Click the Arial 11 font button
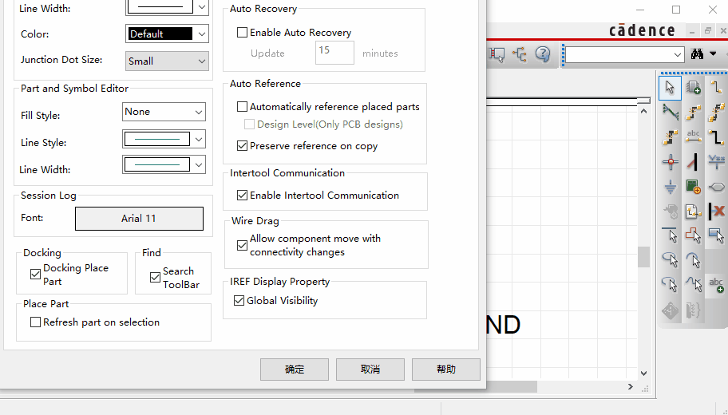Image resolution: width=728 pixels, height=415 pixels. click(x=139, y=219)
